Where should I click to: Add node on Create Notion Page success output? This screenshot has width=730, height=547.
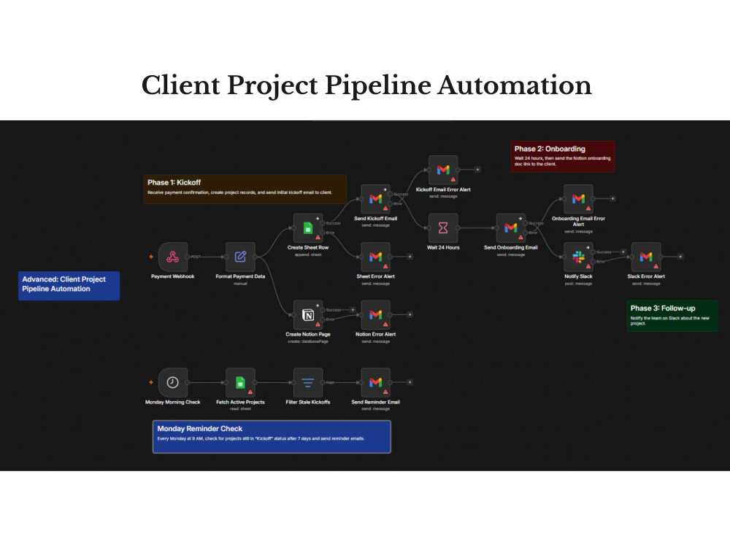click(353, 310)
